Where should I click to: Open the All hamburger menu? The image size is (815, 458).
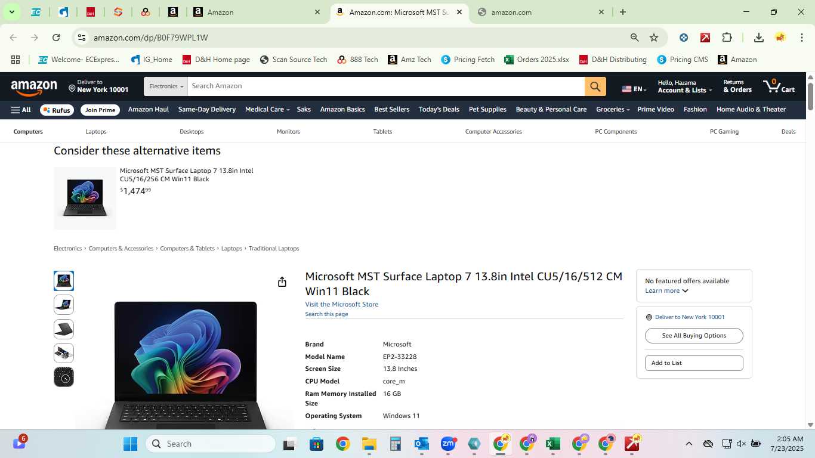(21, 110)
